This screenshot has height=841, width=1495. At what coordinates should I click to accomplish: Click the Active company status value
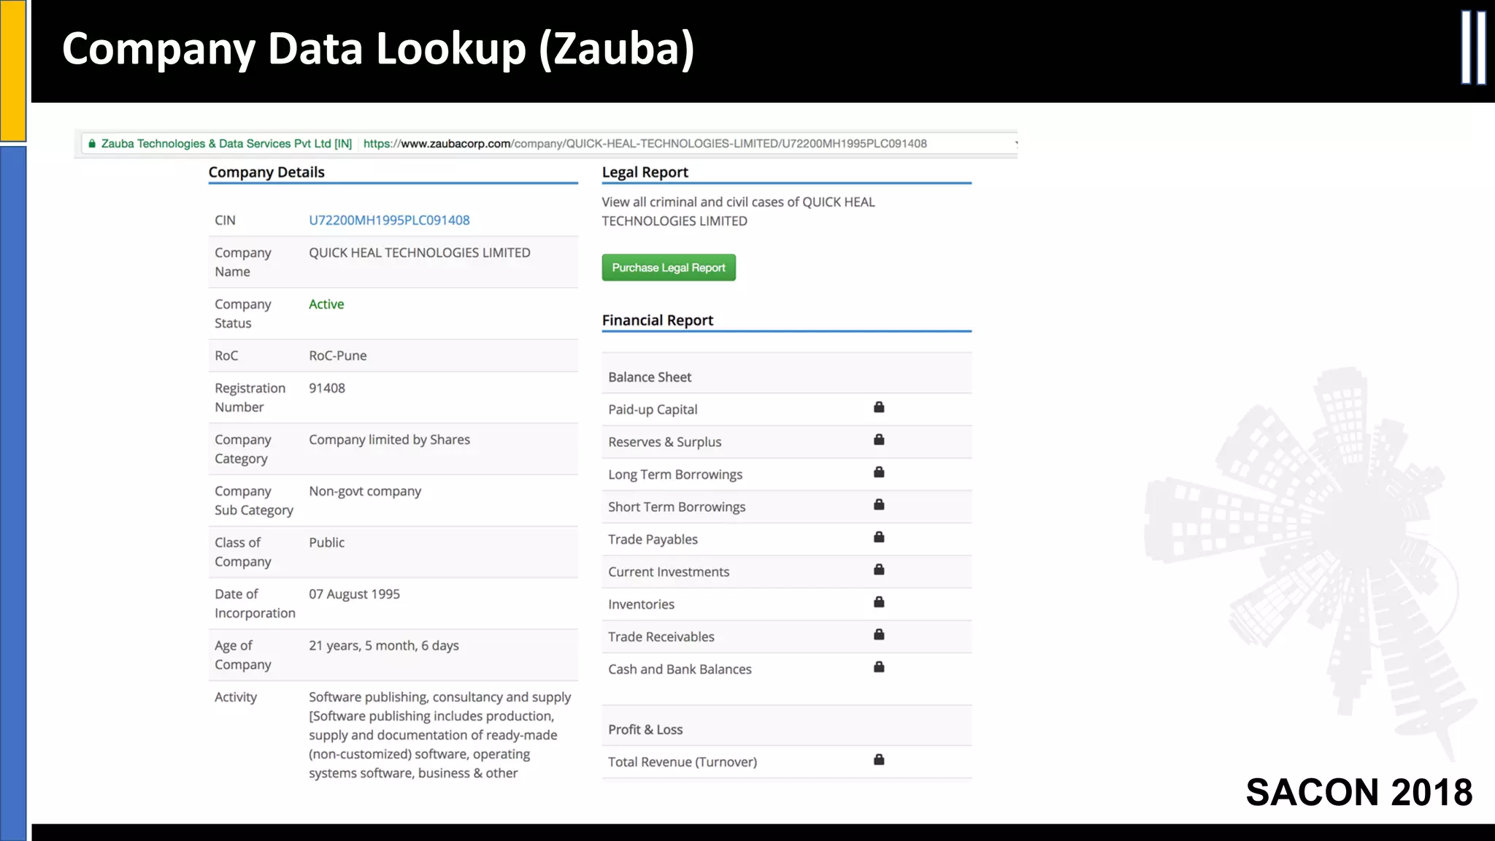tap(326, 304)
